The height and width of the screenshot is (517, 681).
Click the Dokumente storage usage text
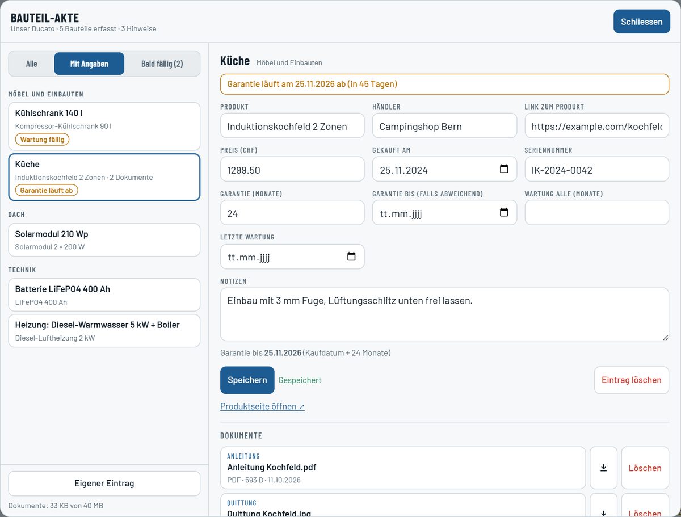pyautogui.click(x=56, y=506)
